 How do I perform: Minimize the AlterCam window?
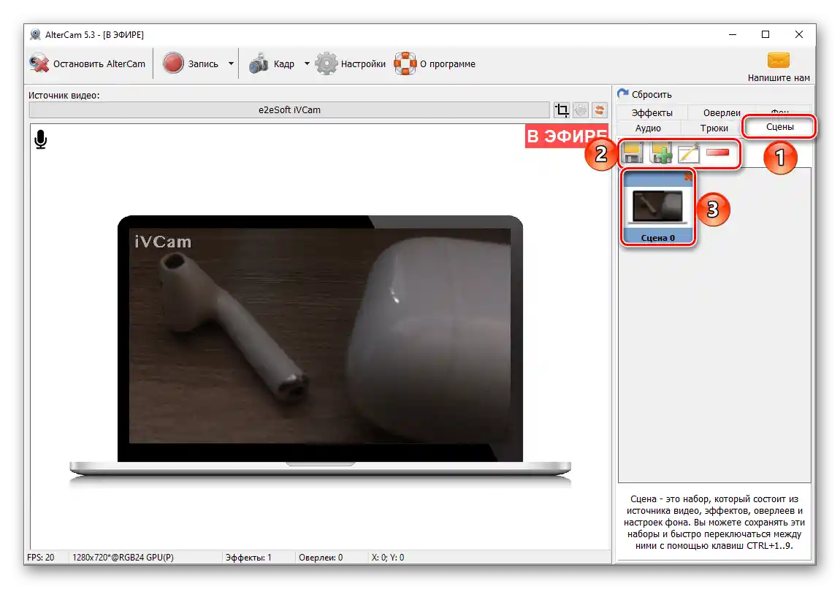click(733, 34)
